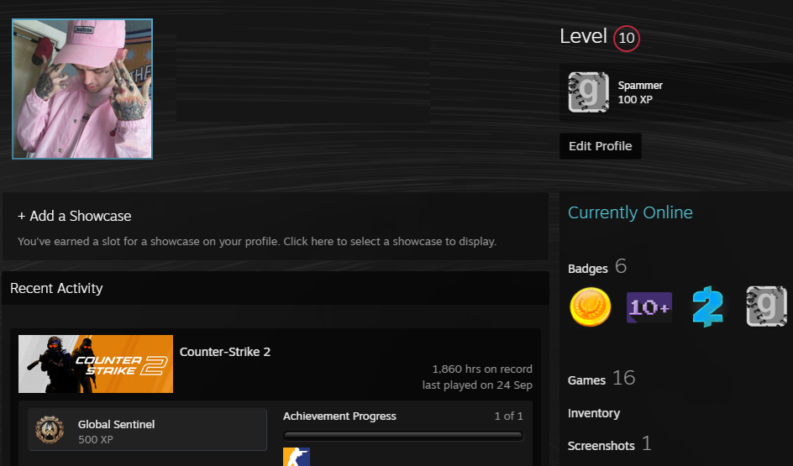Click the Currently Online status text

(630, 212)
